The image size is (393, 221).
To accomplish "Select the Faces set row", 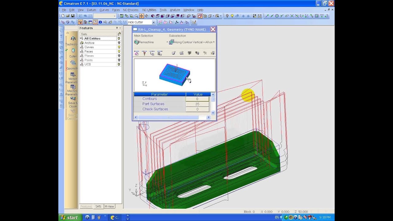I will (x=98, y=51).
